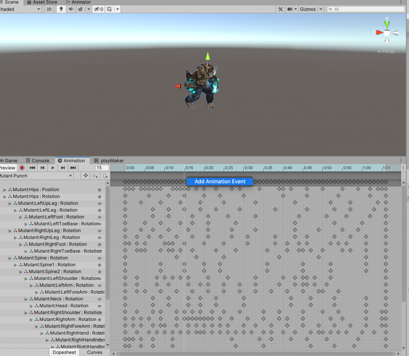
Task: Expand Mutant:Spine Rotation property
Action: pyautogui.click(x=10, y=258)
